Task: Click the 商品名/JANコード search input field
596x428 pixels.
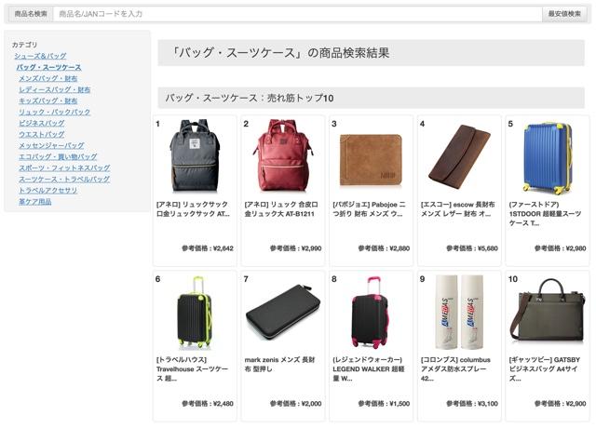Action: point(297,14)
